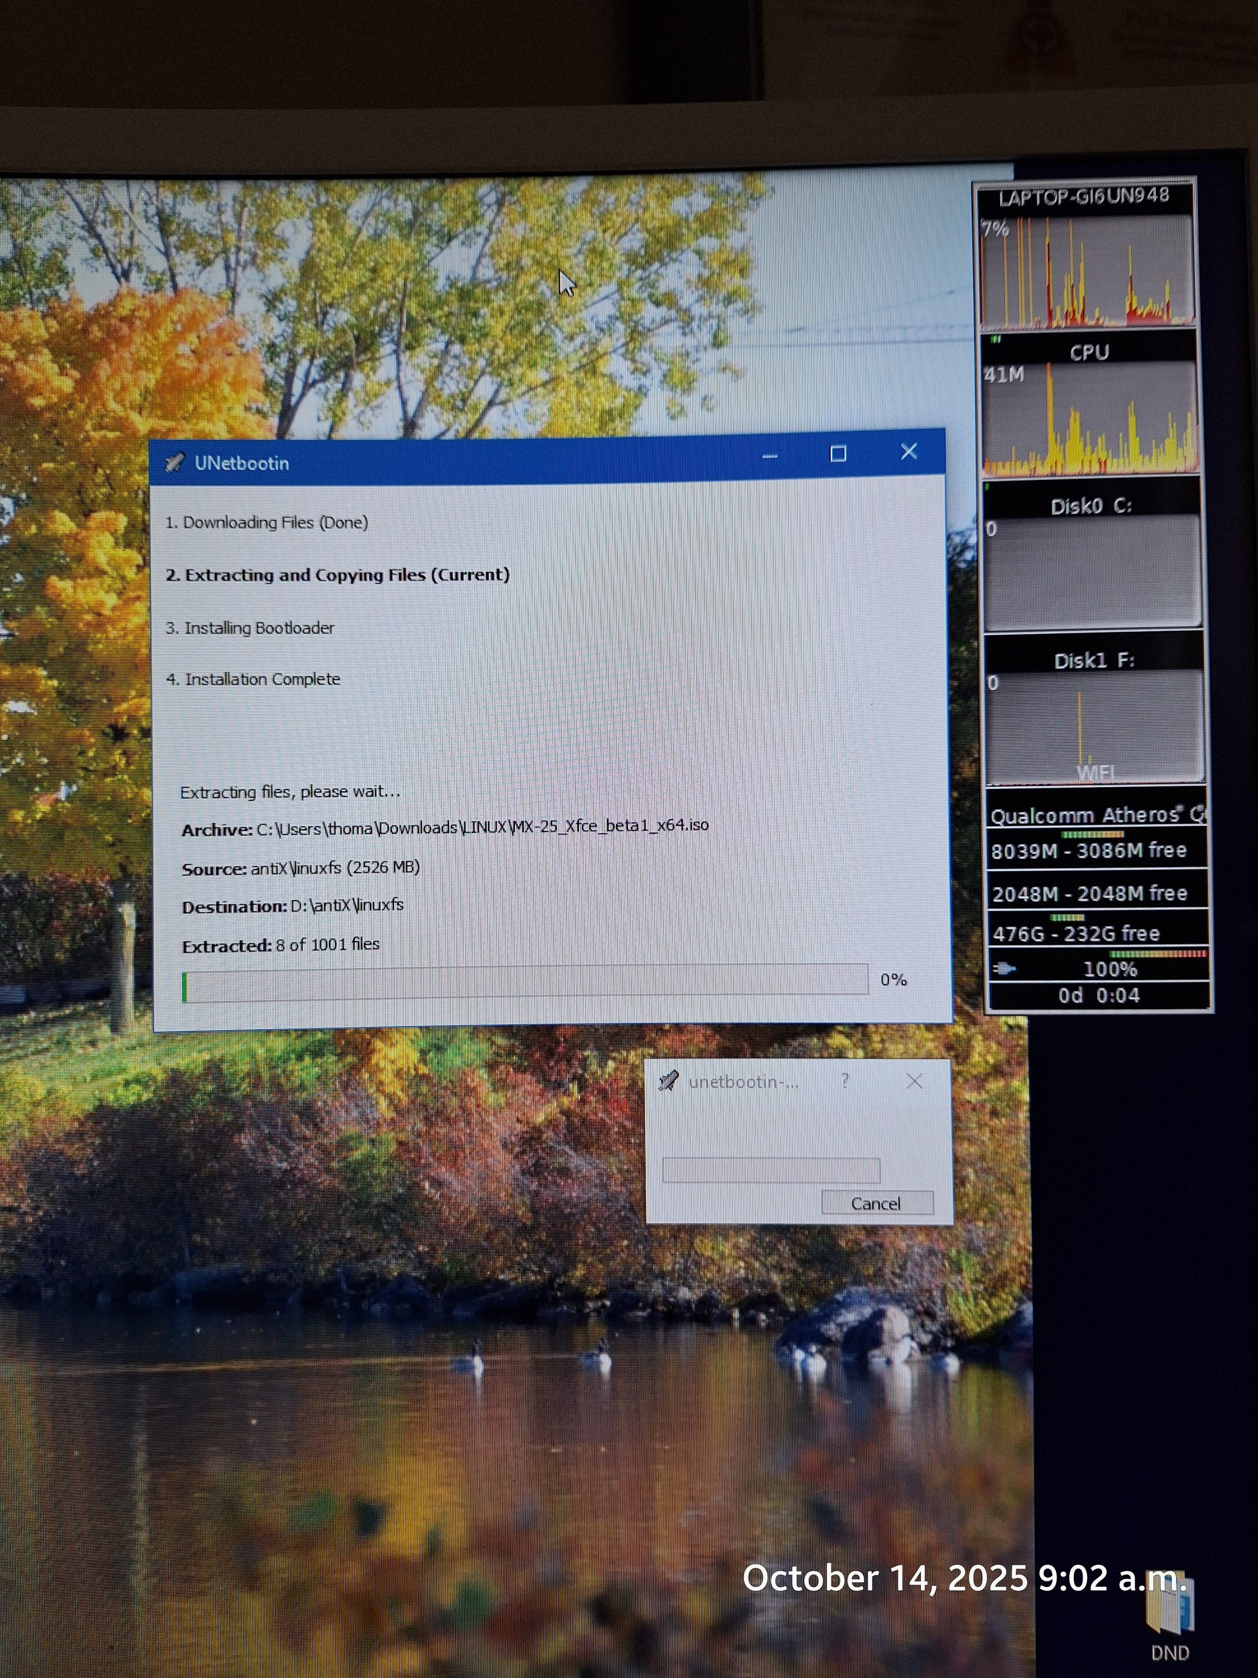
Task: Click the UNetbootin title bar app icon
Action: 175,462
